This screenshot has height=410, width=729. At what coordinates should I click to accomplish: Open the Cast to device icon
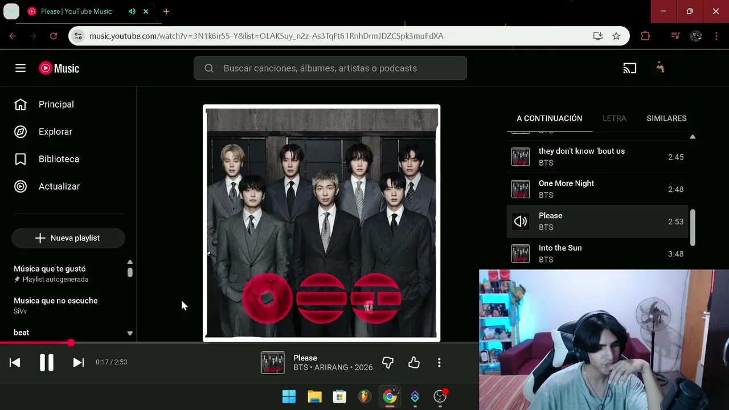629,68
